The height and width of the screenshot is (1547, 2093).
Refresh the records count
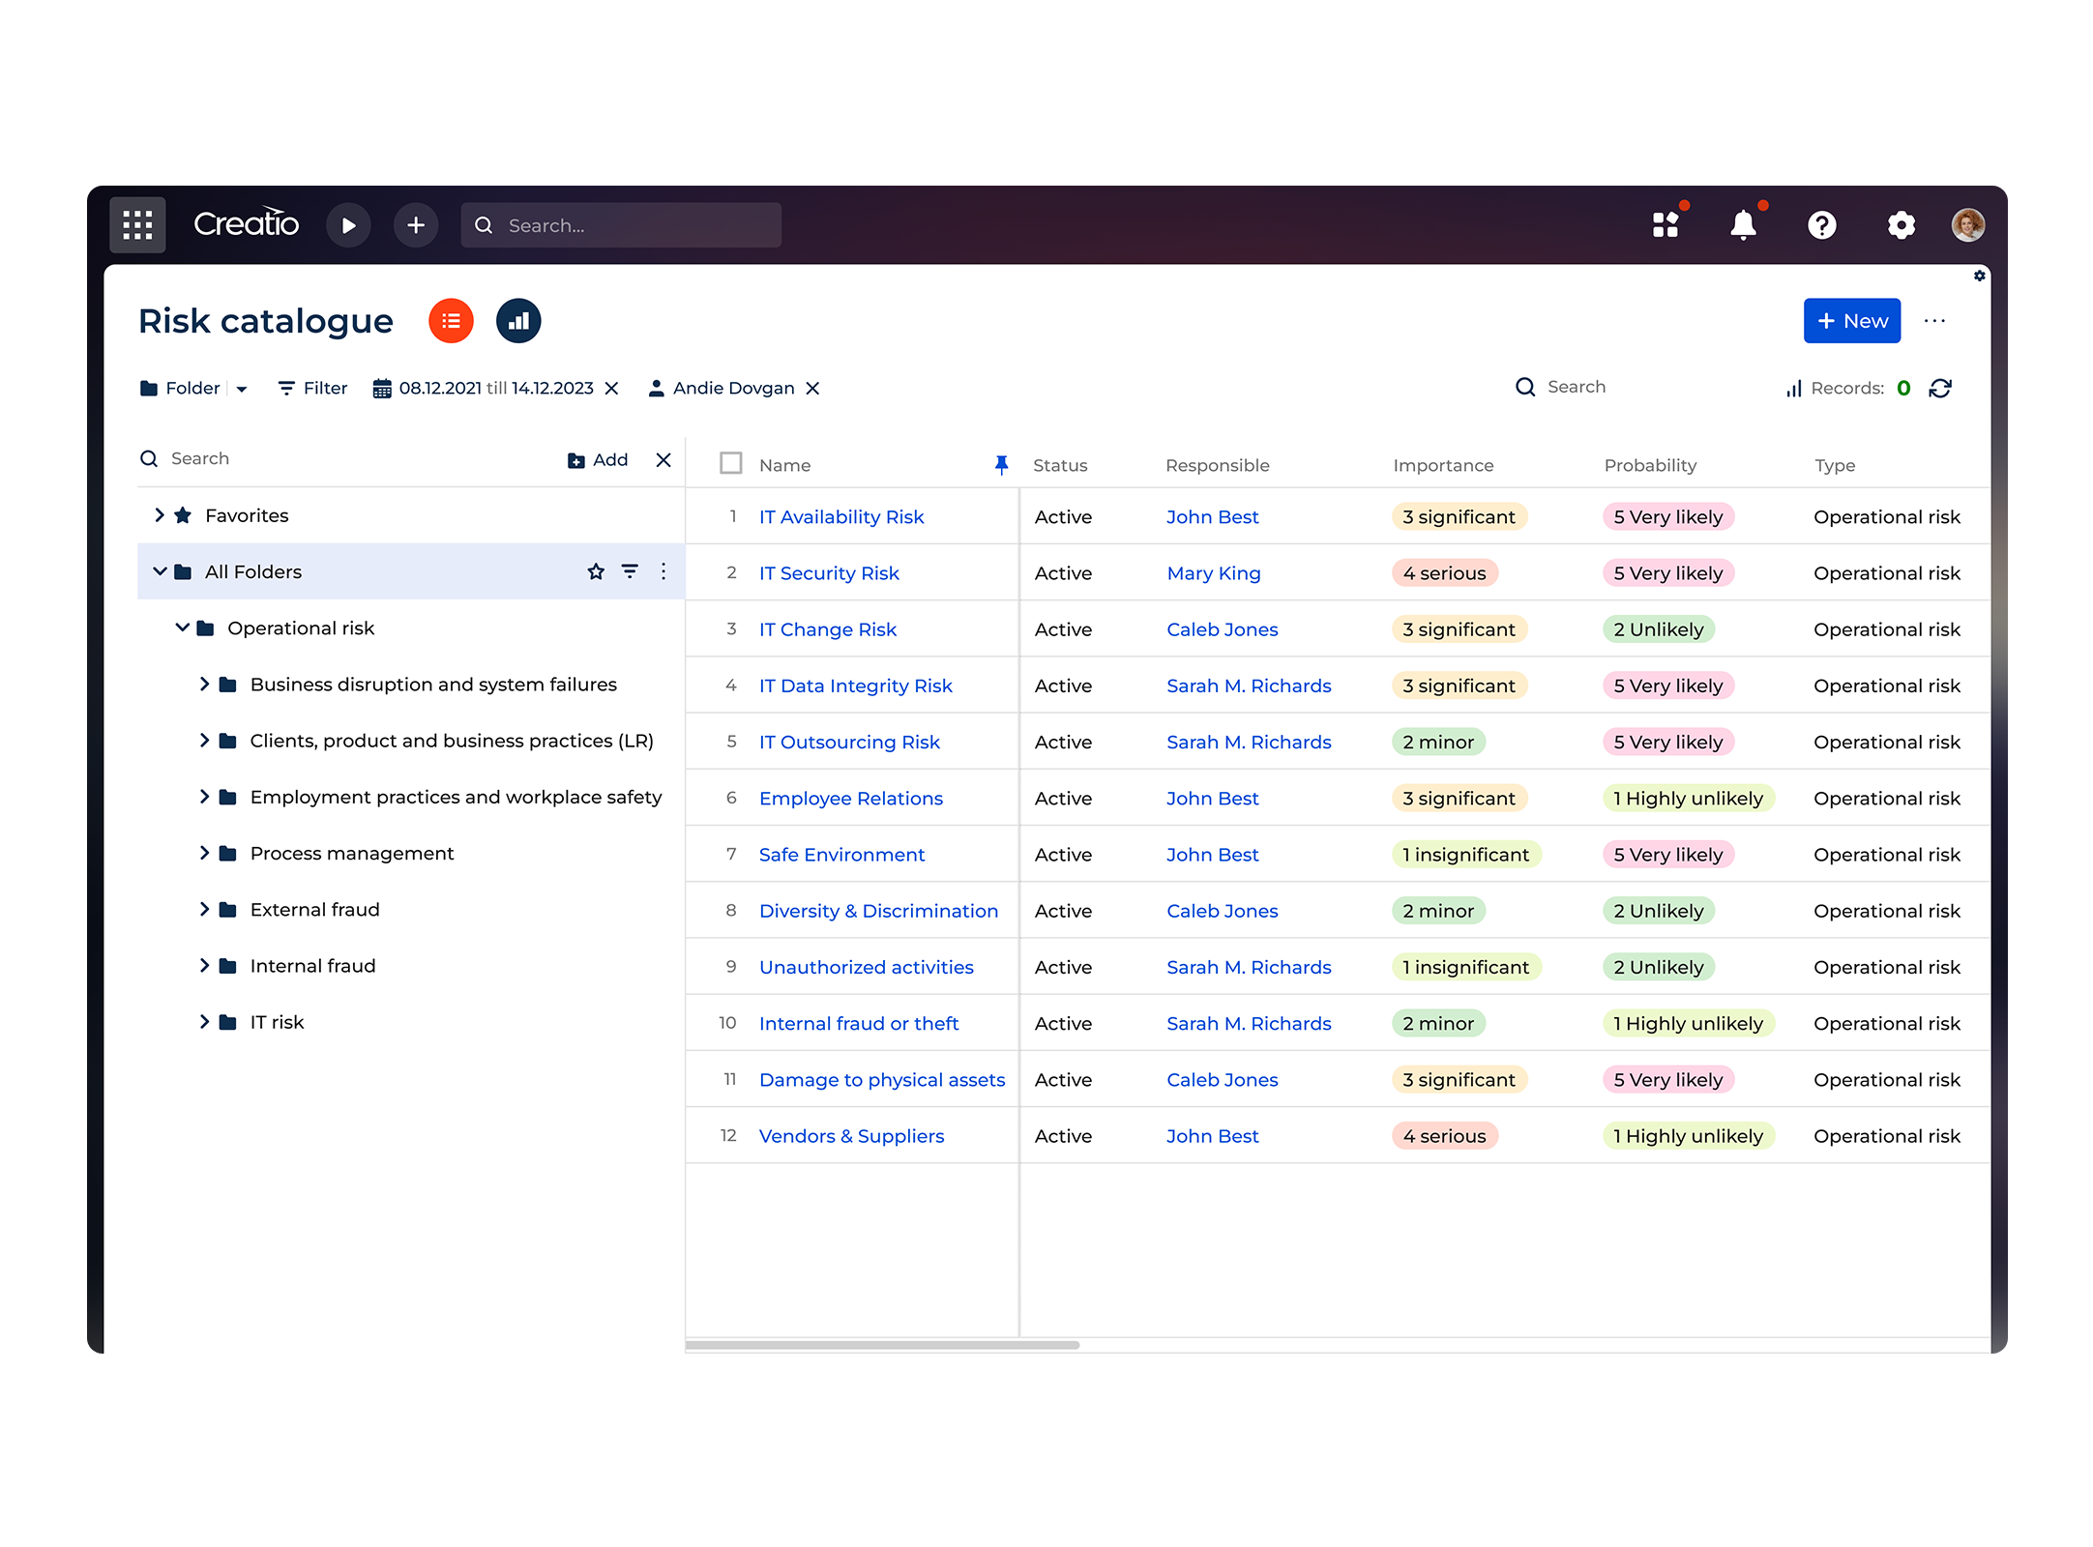pyautogui.click(x=1941, y=388)
